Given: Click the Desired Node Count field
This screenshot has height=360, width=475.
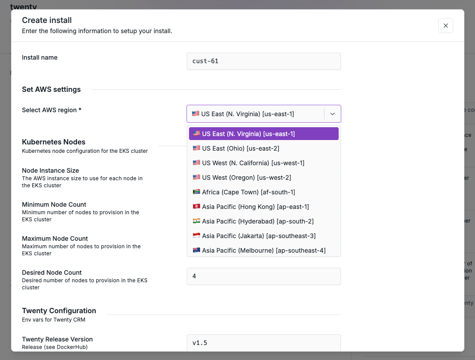Looking at the screenshot, I should [x=263, y=276].
